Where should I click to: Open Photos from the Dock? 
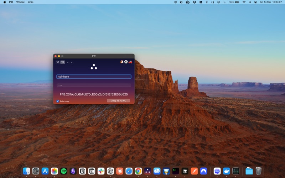[x=55, y=171]
